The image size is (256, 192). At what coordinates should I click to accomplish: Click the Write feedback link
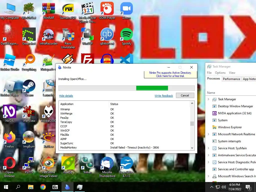click(164, 96)
